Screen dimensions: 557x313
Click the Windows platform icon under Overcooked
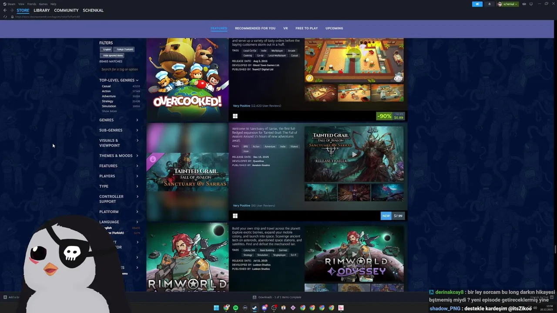235,116
